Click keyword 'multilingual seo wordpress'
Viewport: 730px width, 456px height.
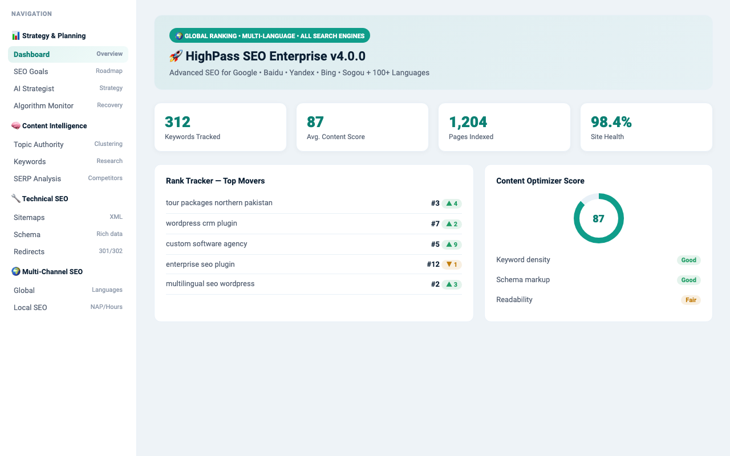coord(210,284)
